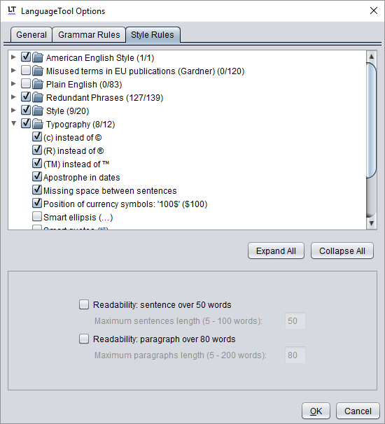The image size is (385, 424).
Task: Click the LanguageTool LT logo icon
Action: 12,10
